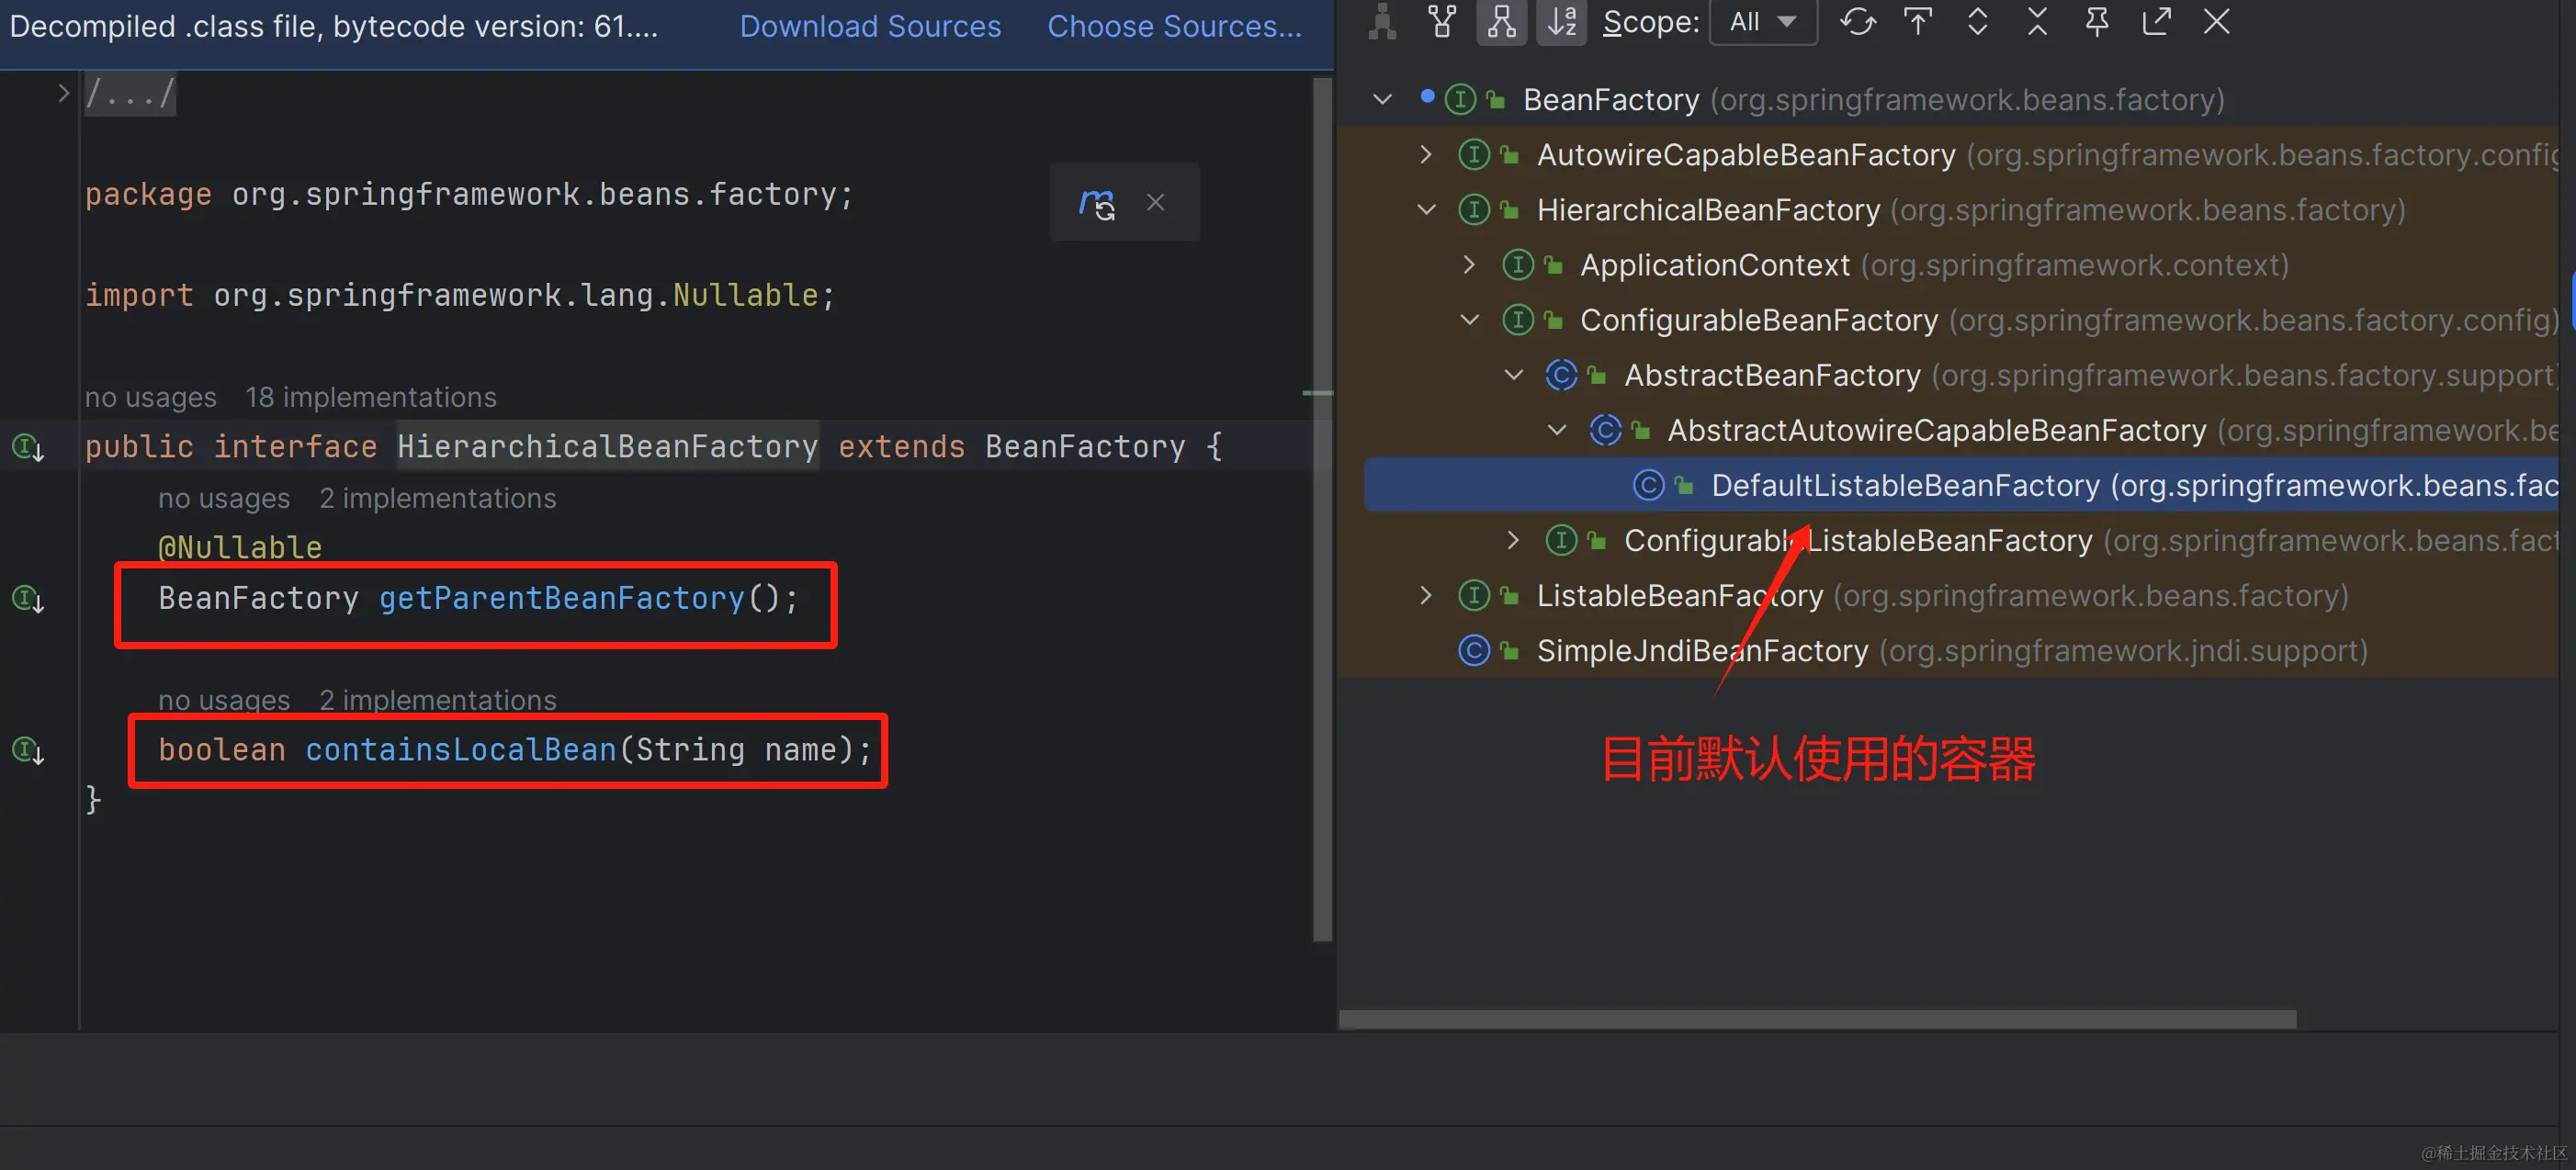Click the Expand All icon

click(x=1977, y=21)
